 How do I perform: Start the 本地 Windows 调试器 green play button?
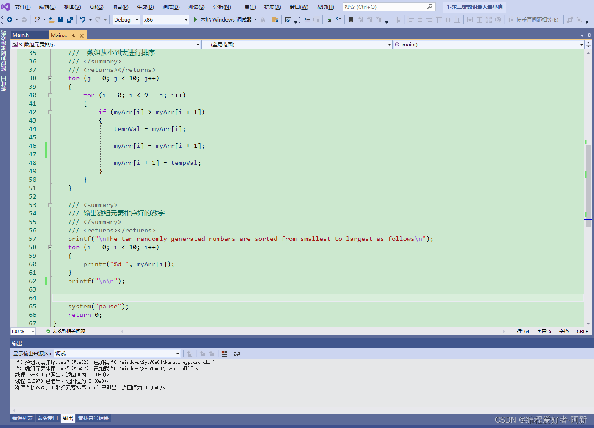pyautogui.click(x=195, y=19)
